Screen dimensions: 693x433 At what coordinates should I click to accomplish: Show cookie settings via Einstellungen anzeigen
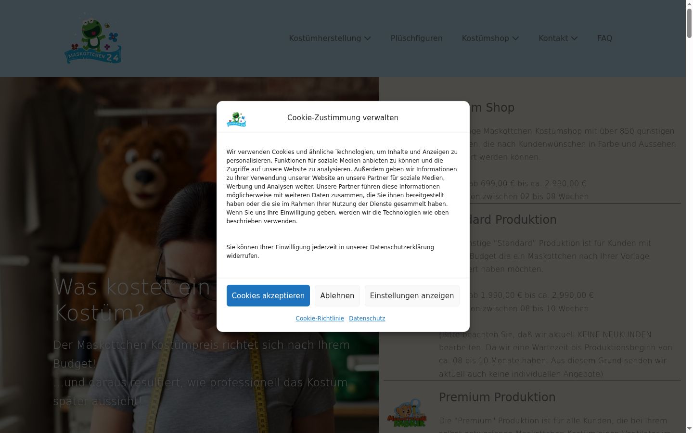[x=412, y=295]
